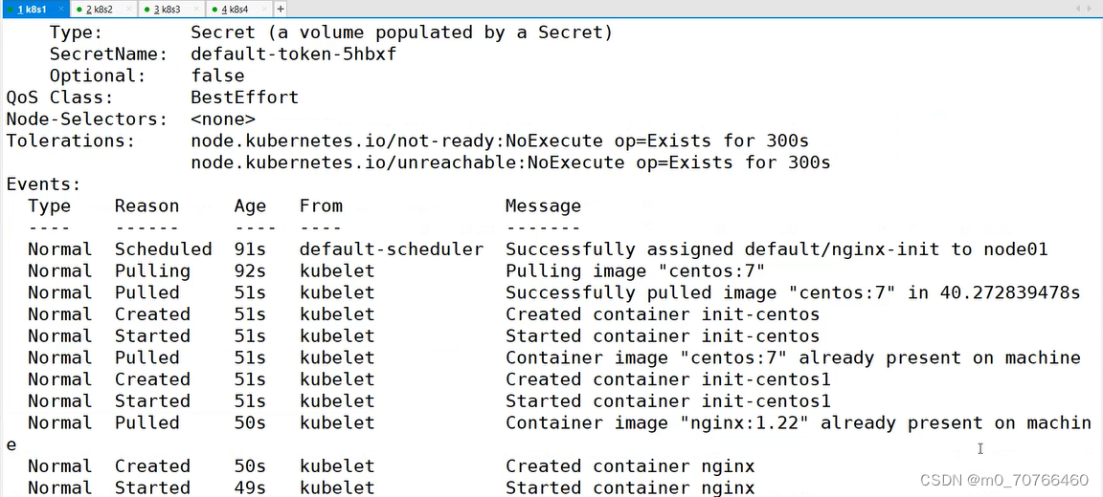This screenshot has width=1103, height=497.
Task: Click the green status dot on k8s2 tab
Action: 79,10
